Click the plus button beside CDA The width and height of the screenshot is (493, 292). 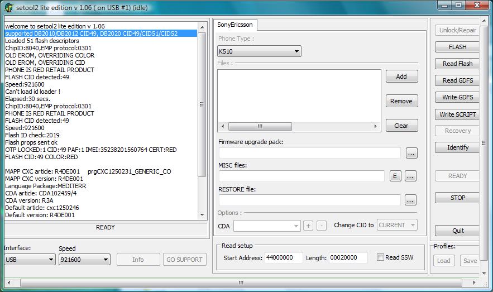[308, 226]
